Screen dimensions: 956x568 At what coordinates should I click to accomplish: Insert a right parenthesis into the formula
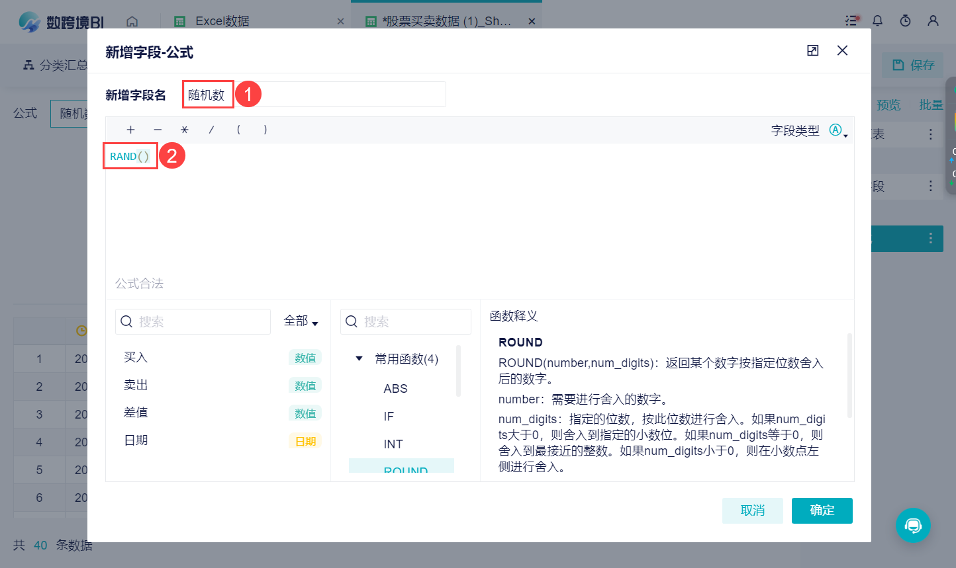265,130
